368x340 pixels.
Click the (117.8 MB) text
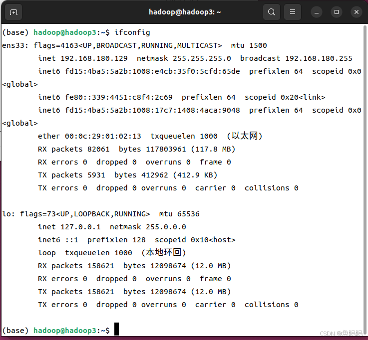213,149
